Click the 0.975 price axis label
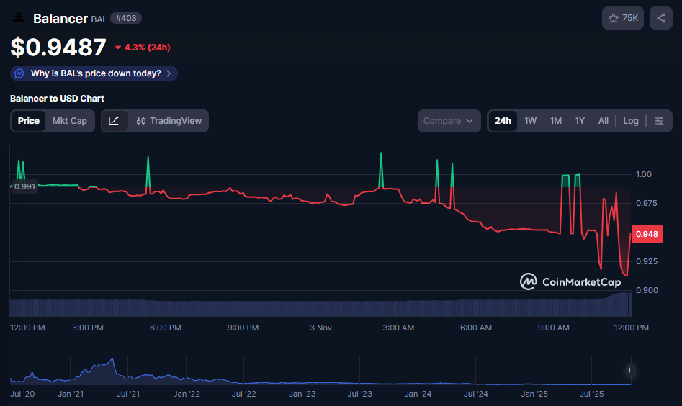Viewport: 682px width, 406px height. point(647,203)
